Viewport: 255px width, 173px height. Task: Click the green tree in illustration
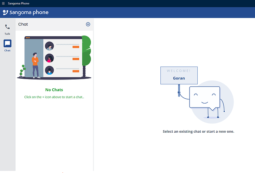point(86,52)
